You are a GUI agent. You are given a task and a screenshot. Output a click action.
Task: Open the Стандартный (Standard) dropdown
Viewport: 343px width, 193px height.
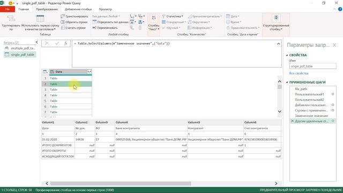click(174, 22)
